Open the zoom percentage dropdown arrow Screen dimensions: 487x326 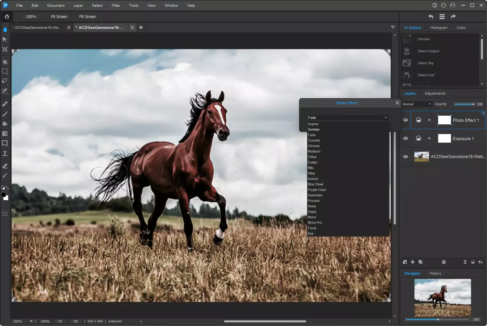31,321
